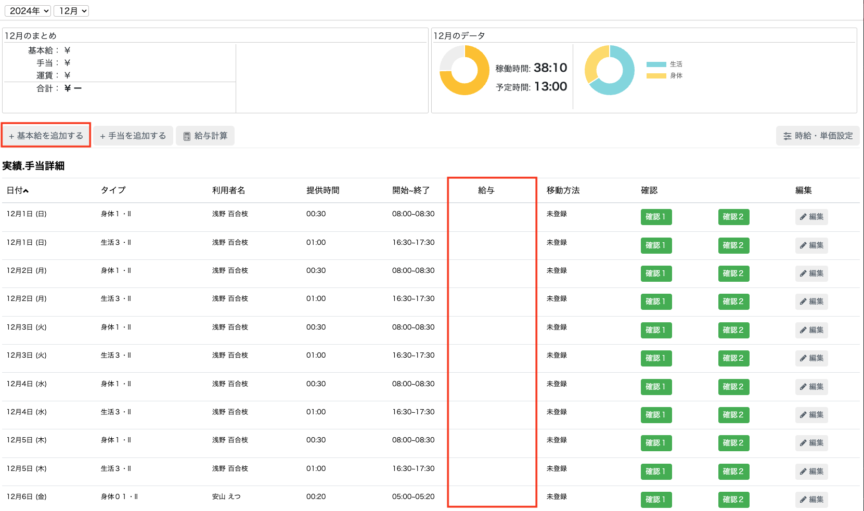Click the 生活/身体 teal donut chart

[x=610, y=70]
